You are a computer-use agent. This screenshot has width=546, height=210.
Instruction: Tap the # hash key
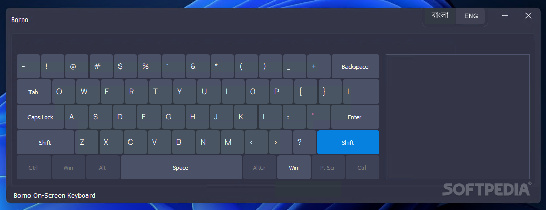pyautogui.click(x=101, y=66)
